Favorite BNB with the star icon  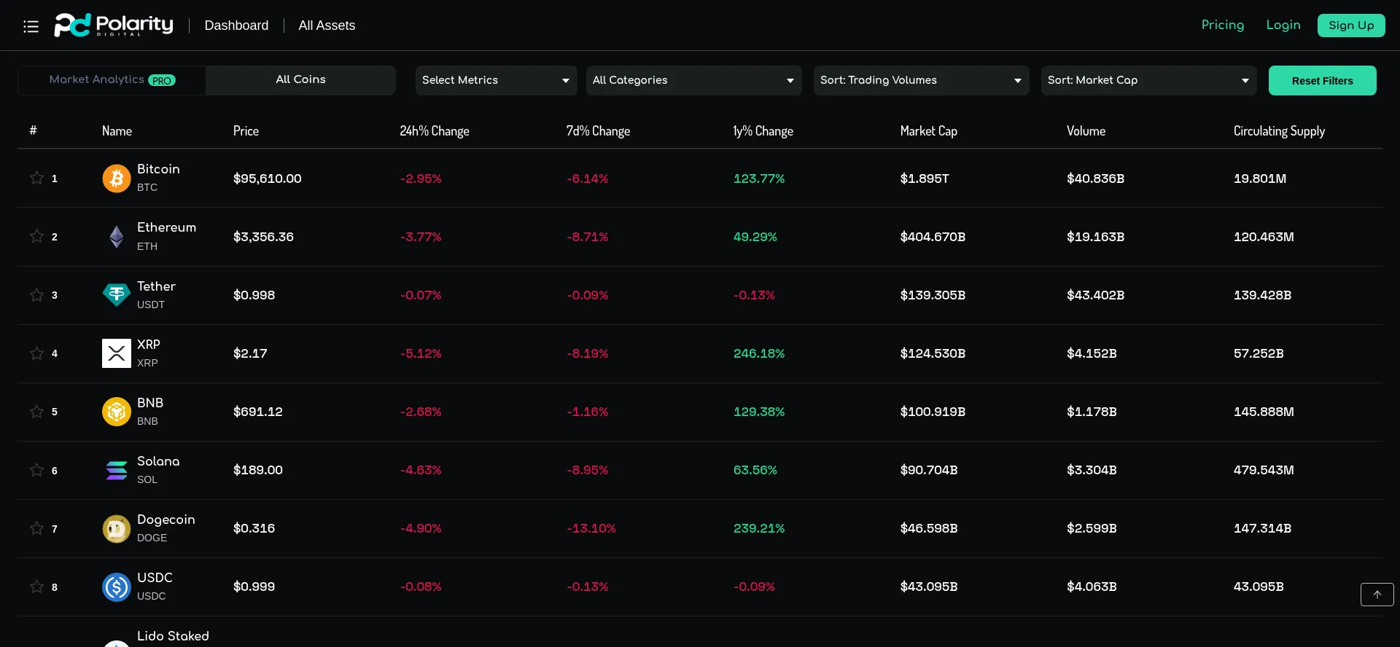(36, 411)
